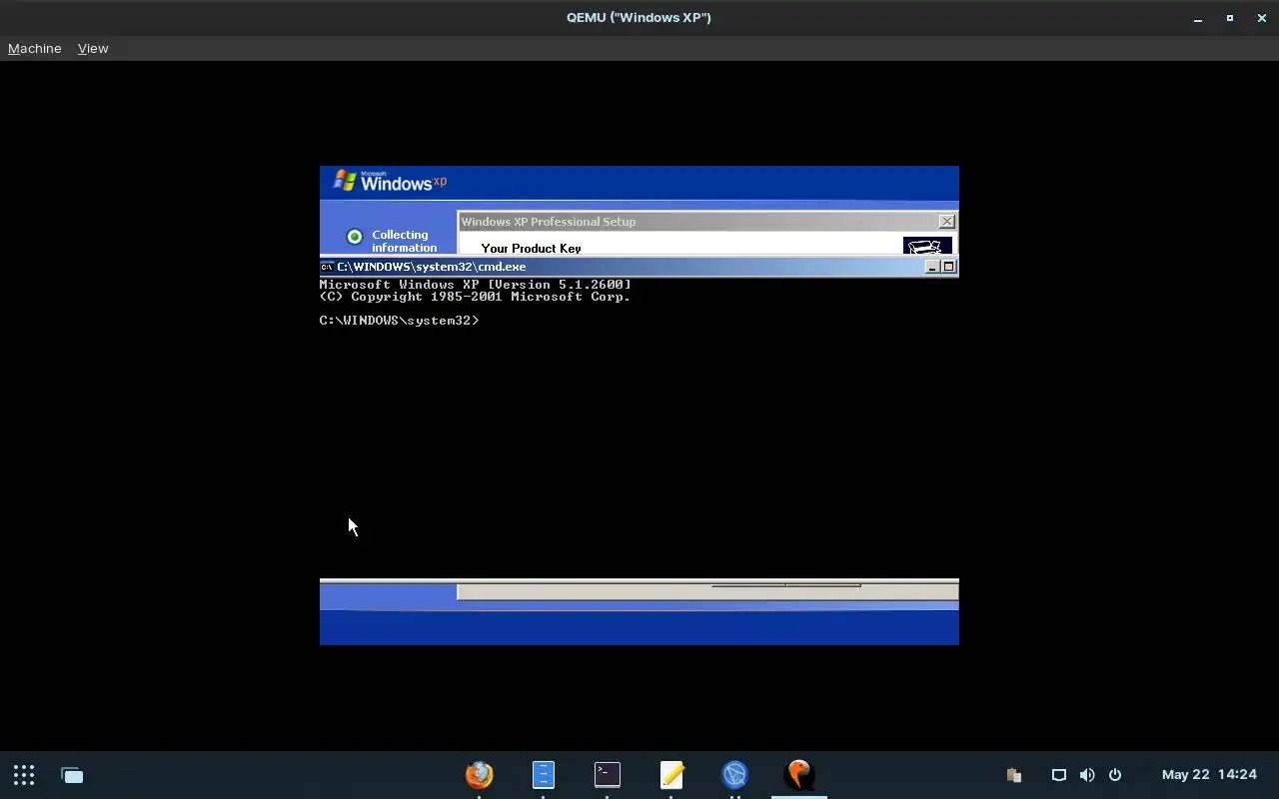Viewport: 1279px width, 799px height.
Task: Switch to the QEMU dock icon
Action: click(799, 774)
